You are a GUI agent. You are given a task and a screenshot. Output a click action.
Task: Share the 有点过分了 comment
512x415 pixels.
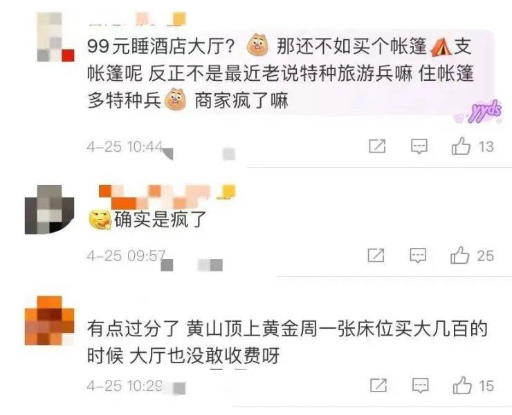point(378,385)
